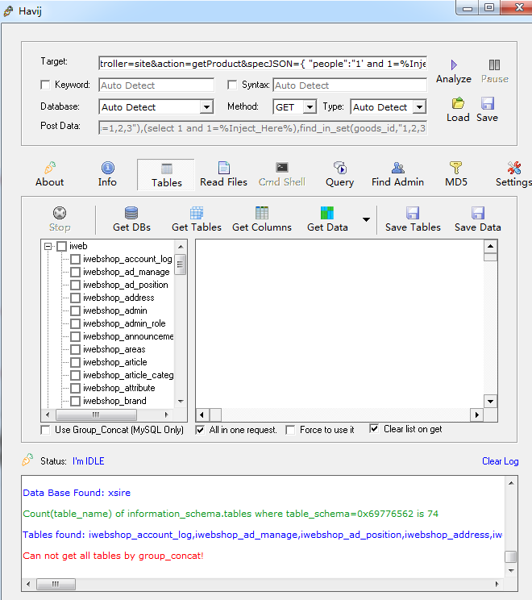Start the Analyze action
This screenshot has width=532, height=600.
pyautogui.click(x=454, y=72)
